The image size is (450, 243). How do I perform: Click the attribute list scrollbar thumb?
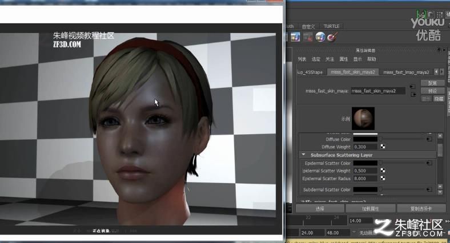440,150
